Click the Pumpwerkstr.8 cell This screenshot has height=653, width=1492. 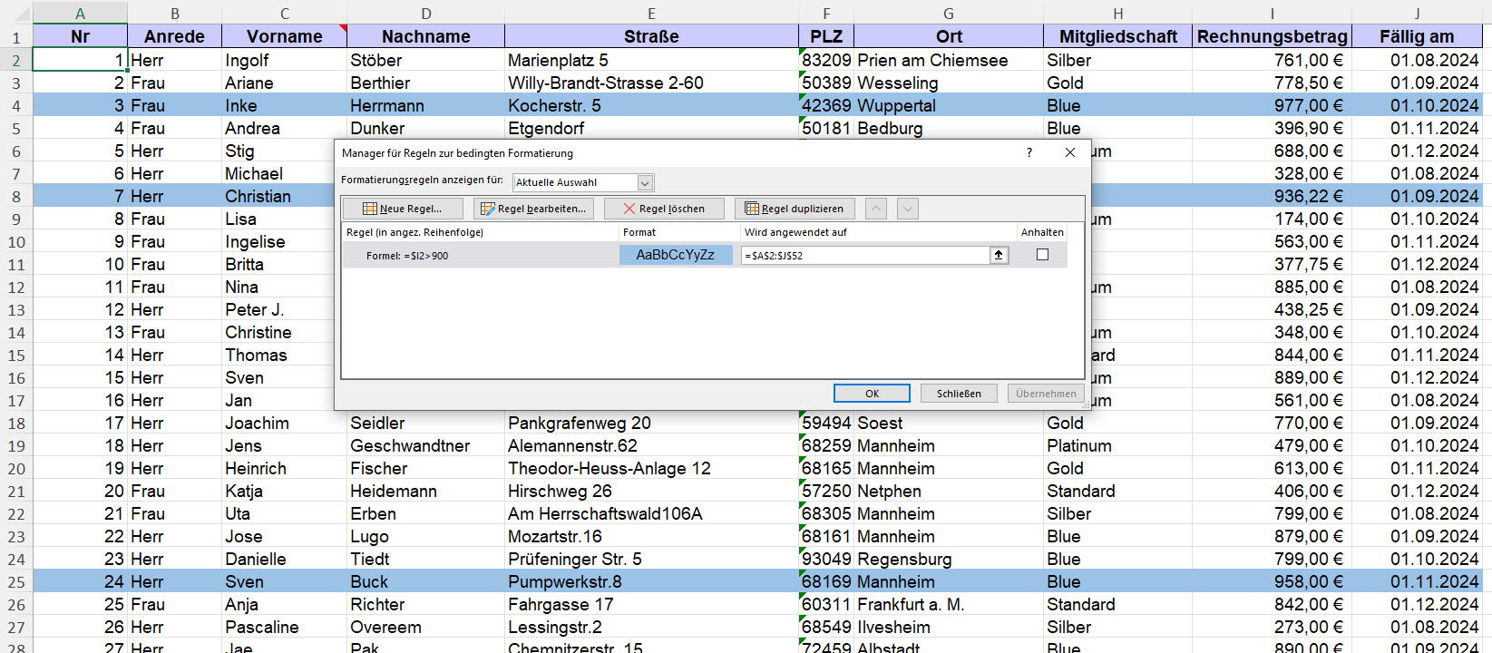click(651, 581)
